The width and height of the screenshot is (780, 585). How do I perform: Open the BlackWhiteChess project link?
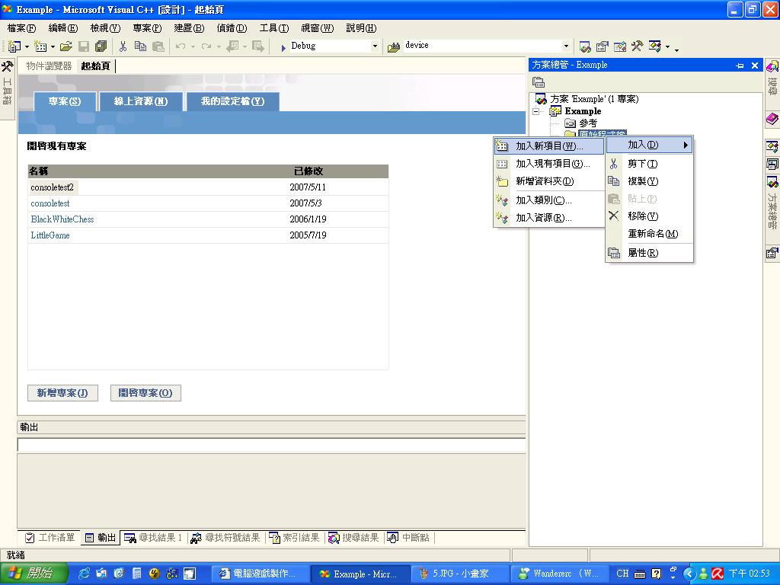62,219
